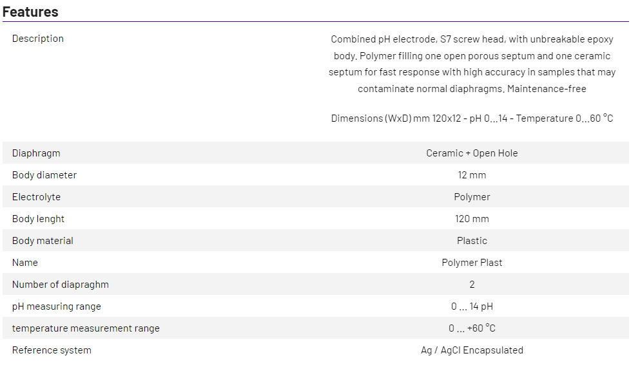
Task: Click the 'Plastic' material value
Action: pos(472,241)
